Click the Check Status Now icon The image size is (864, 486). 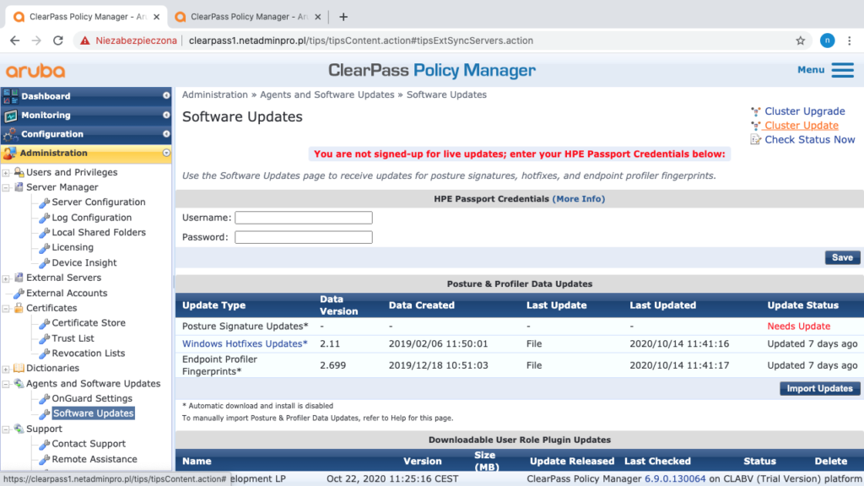coord(755,140)
